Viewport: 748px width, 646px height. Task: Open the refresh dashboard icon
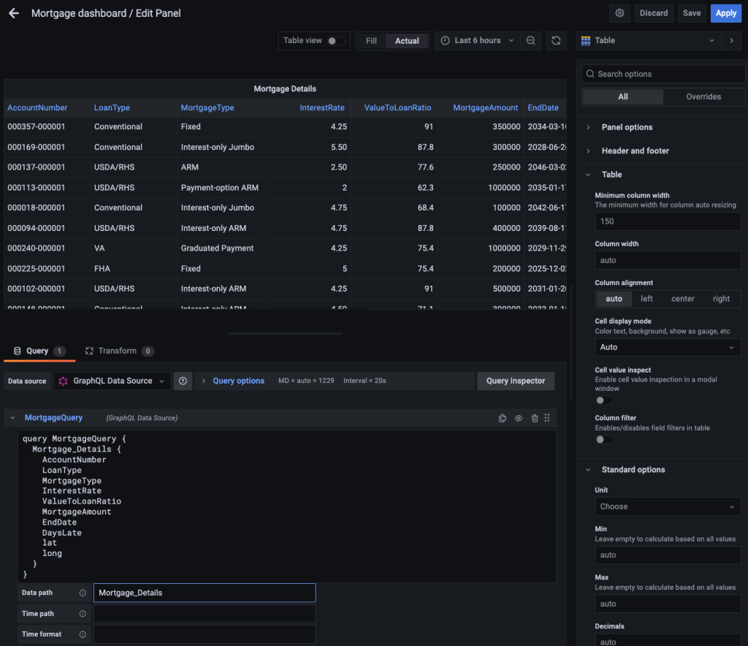555,40
